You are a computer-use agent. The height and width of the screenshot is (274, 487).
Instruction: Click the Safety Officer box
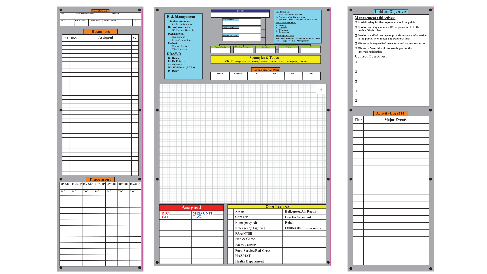coord(241,30)
